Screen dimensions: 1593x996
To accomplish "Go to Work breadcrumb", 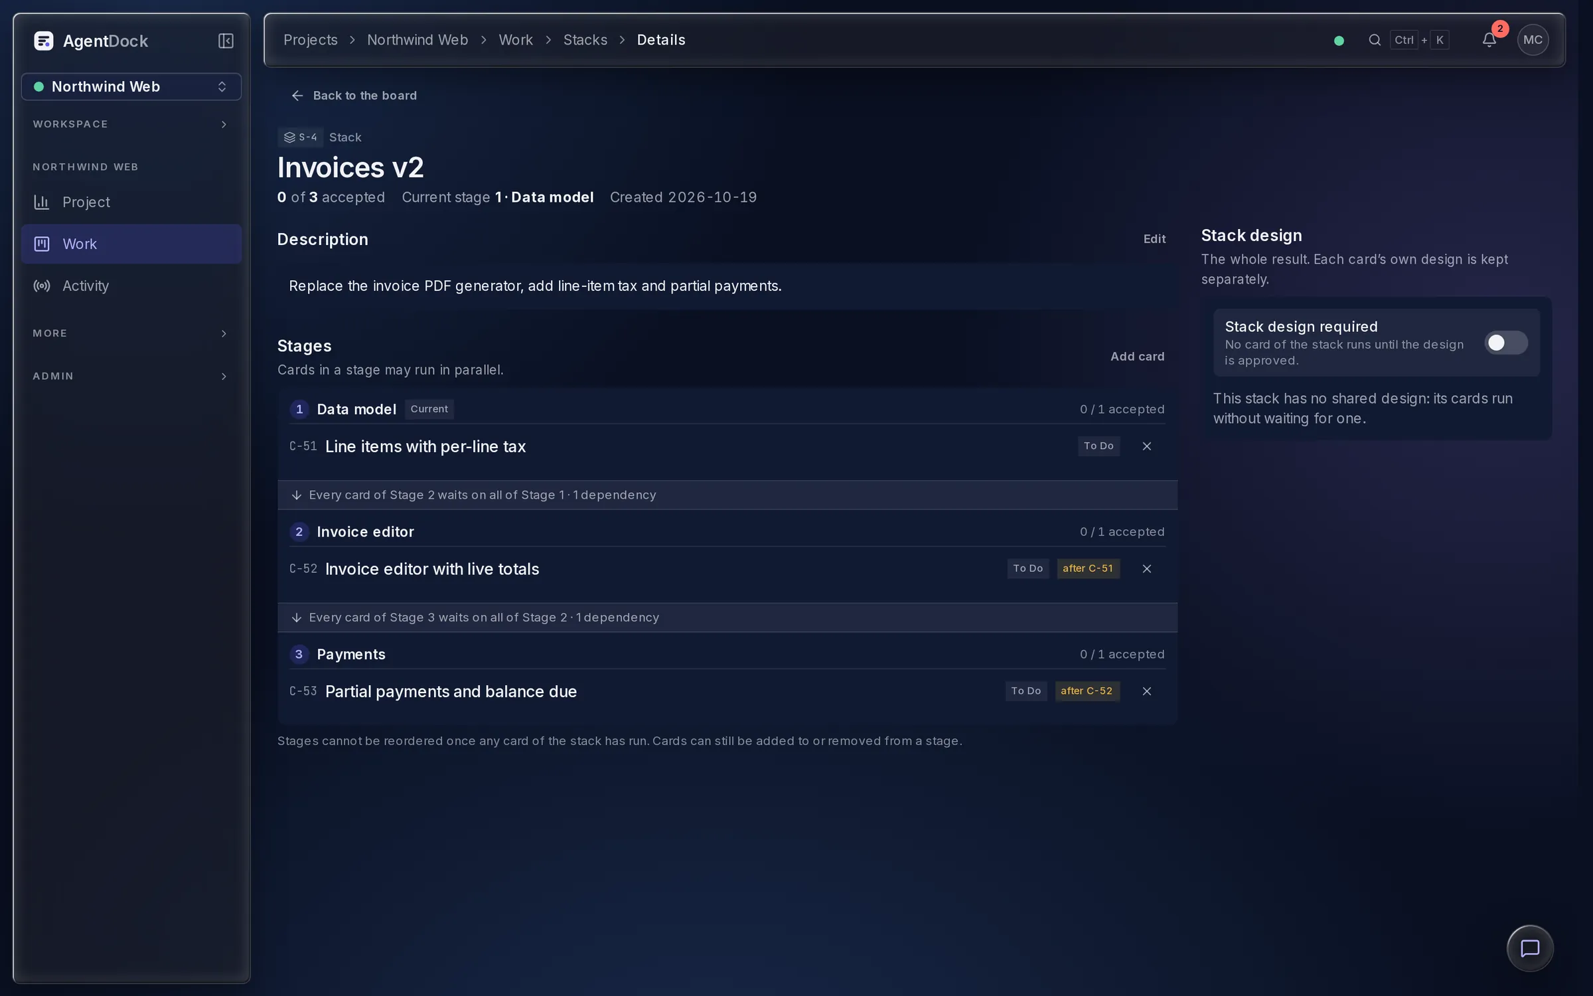I will pyautogui.click(x=516, y=40).
